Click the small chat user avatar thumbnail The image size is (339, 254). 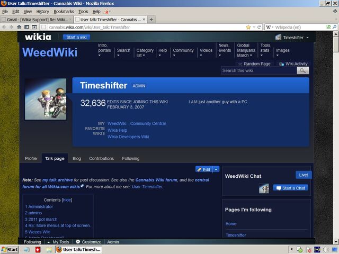tap(264, 188)
